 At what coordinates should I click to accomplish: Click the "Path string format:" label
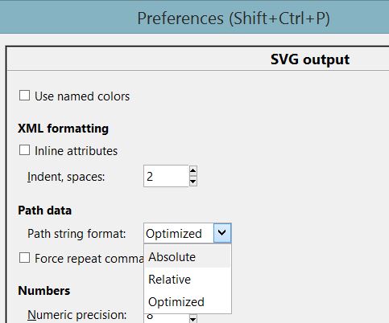click(x=77, y=234)
